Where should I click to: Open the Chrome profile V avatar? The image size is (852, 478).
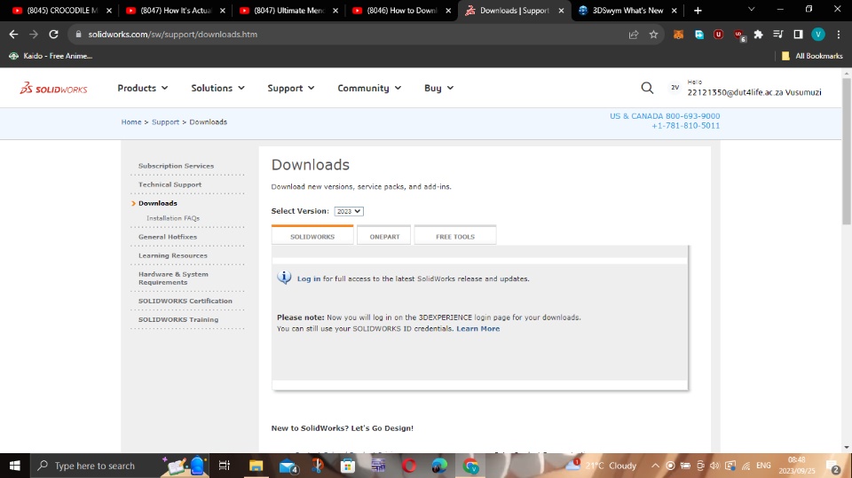coord(817,35)
